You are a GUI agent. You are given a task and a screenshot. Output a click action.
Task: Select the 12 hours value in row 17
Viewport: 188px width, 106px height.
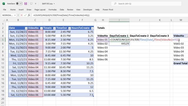(x=82, y=87)
